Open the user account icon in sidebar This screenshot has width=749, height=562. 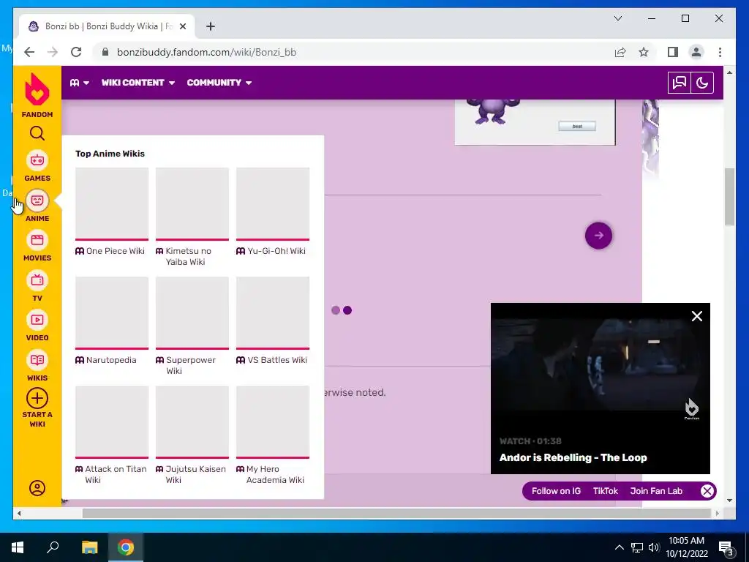pyautogui.click(x=37, y=488)
